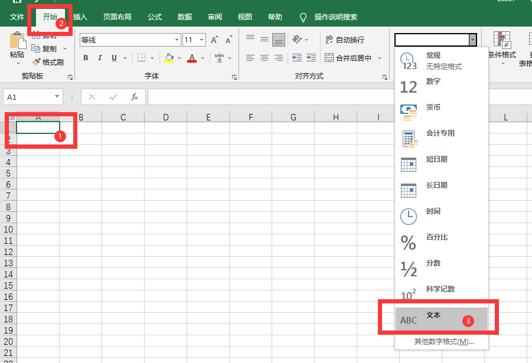Choose 长日期 long date format

[442, 191]
